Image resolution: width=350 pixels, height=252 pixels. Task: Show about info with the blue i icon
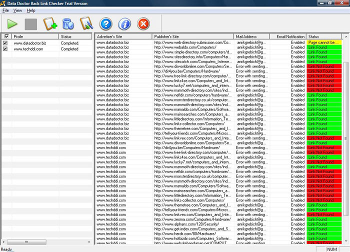124,24
